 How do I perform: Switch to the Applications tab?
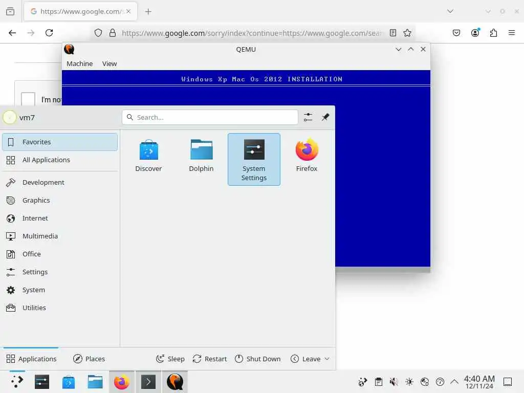click(x=31, y=359)
